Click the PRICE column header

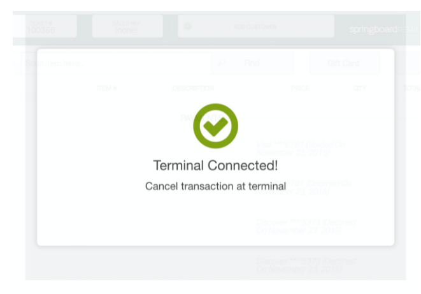[x=300, y=88]
